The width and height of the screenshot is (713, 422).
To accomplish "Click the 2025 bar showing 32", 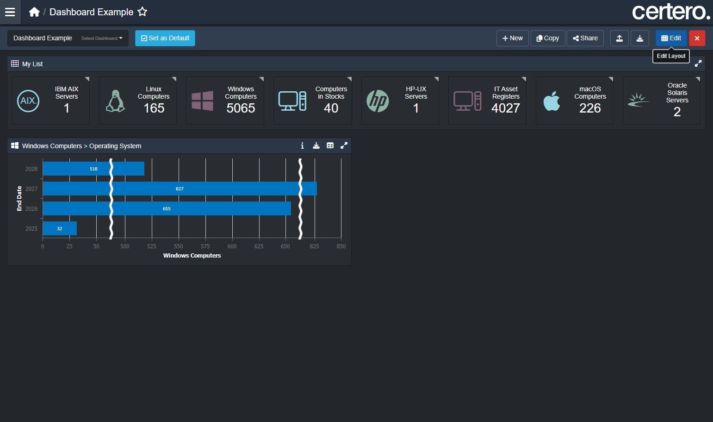I will 60,228.
